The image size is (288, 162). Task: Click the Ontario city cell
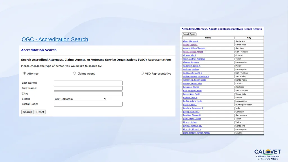point(249,55)
